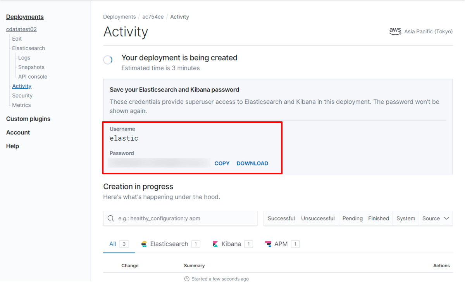This screenshot has height=282, width=465.
Task: Click the loading spinner icon
Action: point(108,60)
